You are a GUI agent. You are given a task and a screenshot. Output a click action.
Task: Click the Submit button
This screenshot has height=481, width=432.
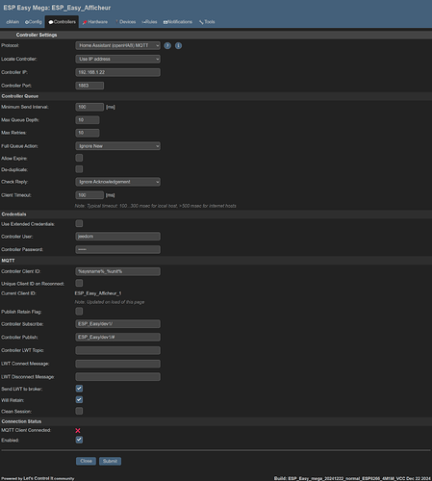point(110,461)
